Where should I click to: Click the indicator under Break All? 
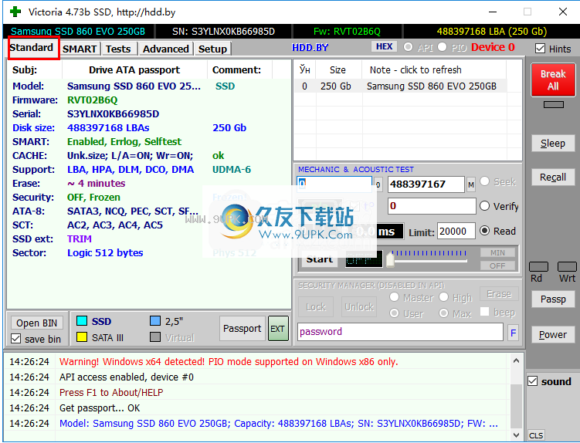tap(554, 105)
